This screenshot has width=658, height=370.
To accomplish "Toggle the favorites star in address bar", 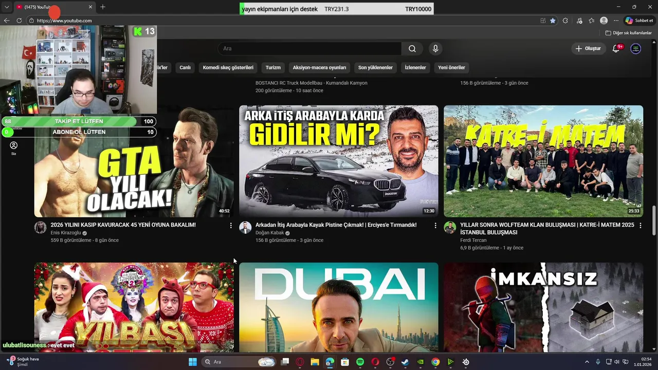I will pyautogui.click(x=553, y=21).
